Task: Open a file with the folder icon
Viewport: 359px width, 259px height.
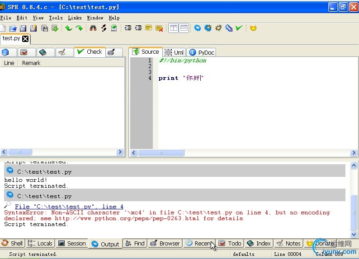Action: 13,28
